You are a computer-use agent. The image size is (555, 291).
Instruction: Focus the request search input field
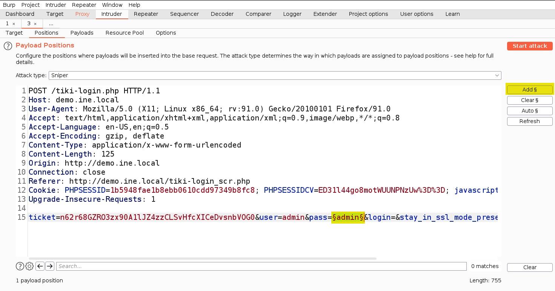click(x=261, y=266)
